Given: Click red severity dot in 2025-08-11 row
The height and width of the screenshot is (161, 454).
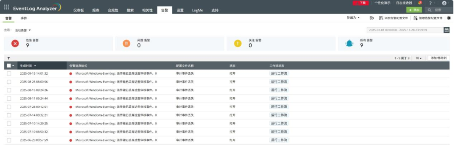Looking at the screenshot, I should 71,99.
